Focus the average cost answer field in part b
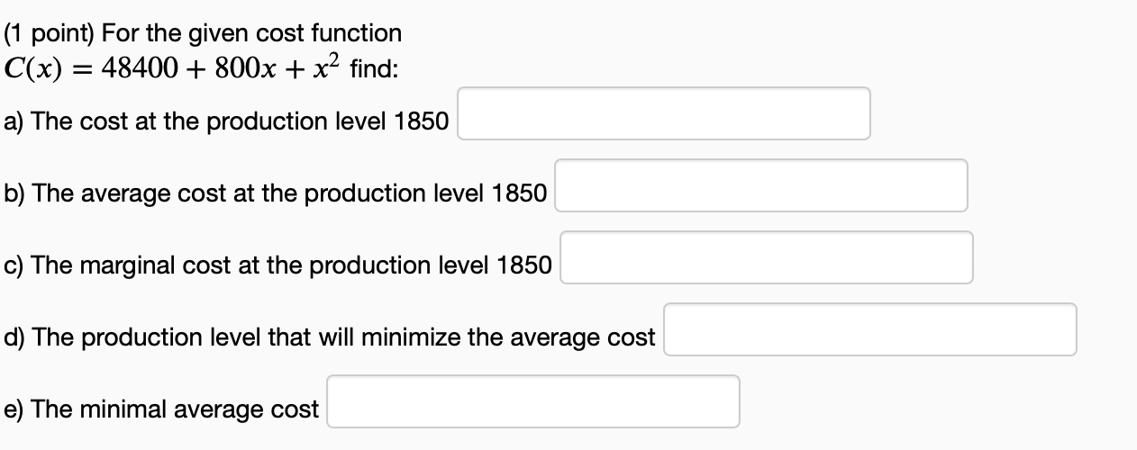Image resolution: width=1137 pixels, height=450 pixels. click(x=761, y=185)
